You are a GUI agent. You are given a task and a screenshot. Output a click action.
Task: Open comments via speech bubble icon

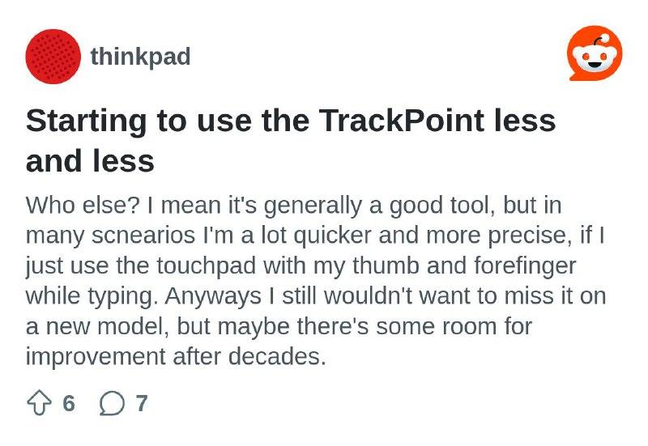click(112, 403)
